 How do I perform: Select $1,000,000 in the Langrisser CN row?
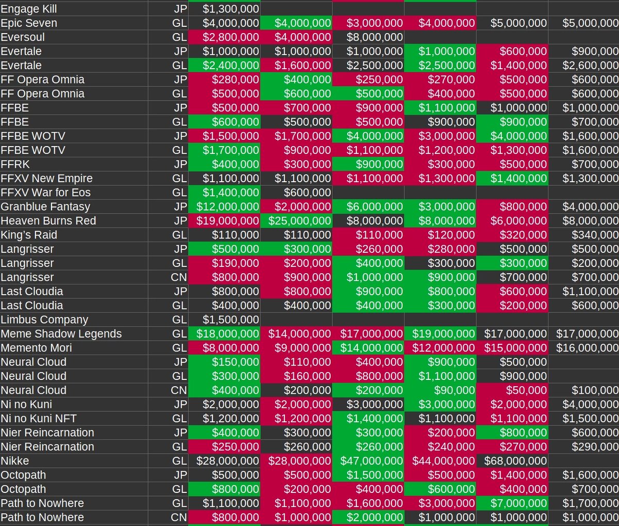368,277
